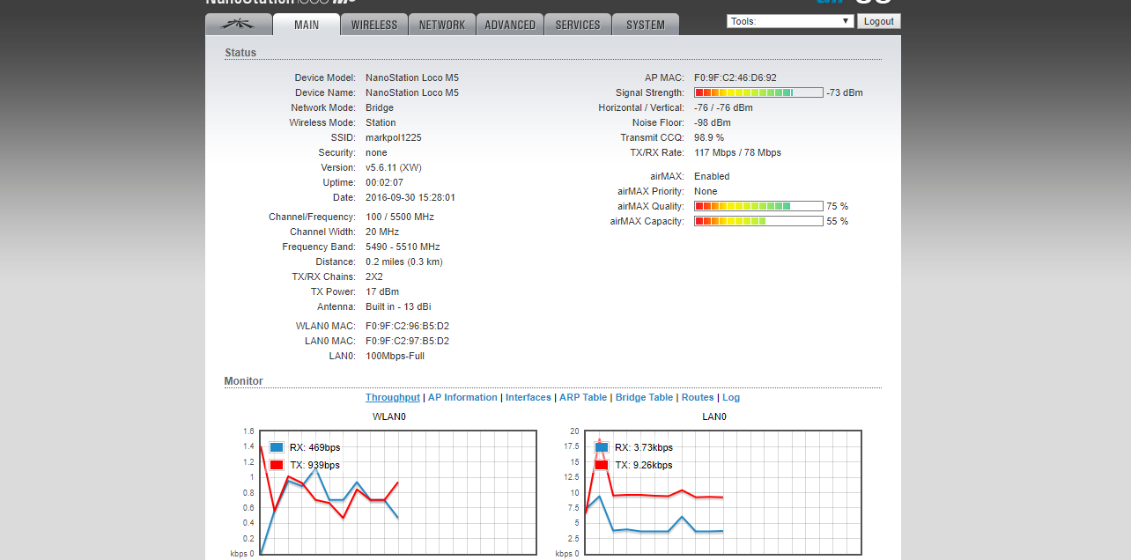Expand the Tools dropdown
Image resolution: width=1131 pixels, height=560 pixels.
(790, 21)
